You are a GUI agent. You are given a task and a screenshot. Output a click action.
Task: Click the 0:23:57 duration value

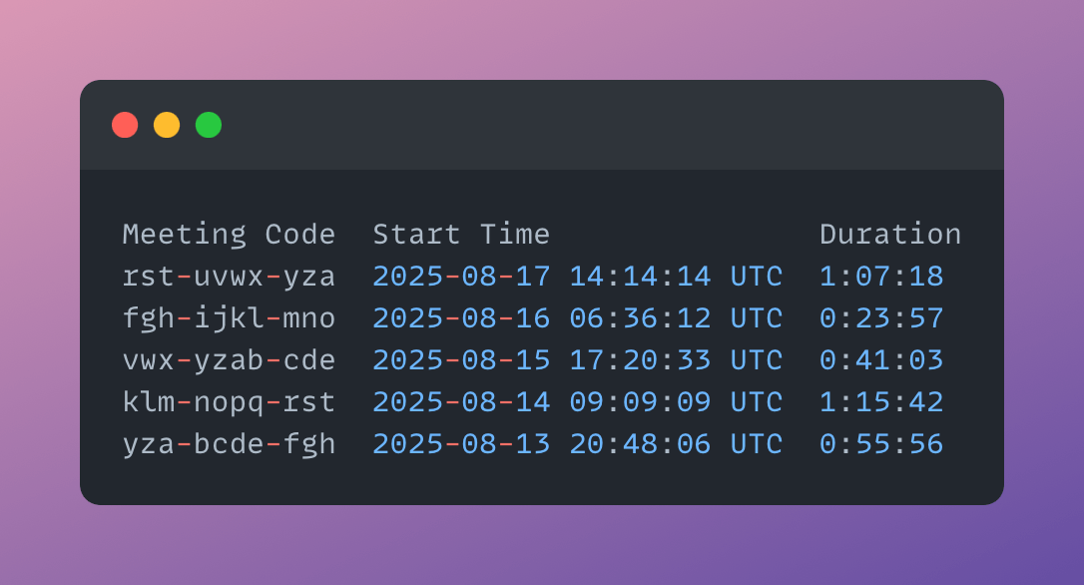point(881,318)
